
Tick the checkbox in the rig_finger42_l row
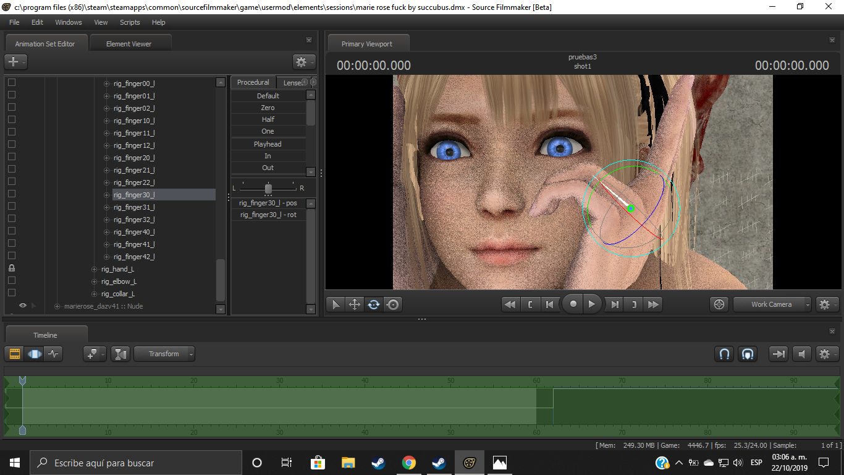tap(11, 256)
